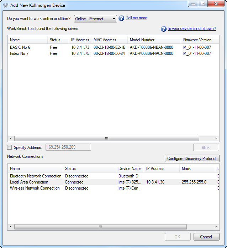This screenshot has height=248, width=227.
Task: Click the drives IP Address column header
Action: point(80,40)
